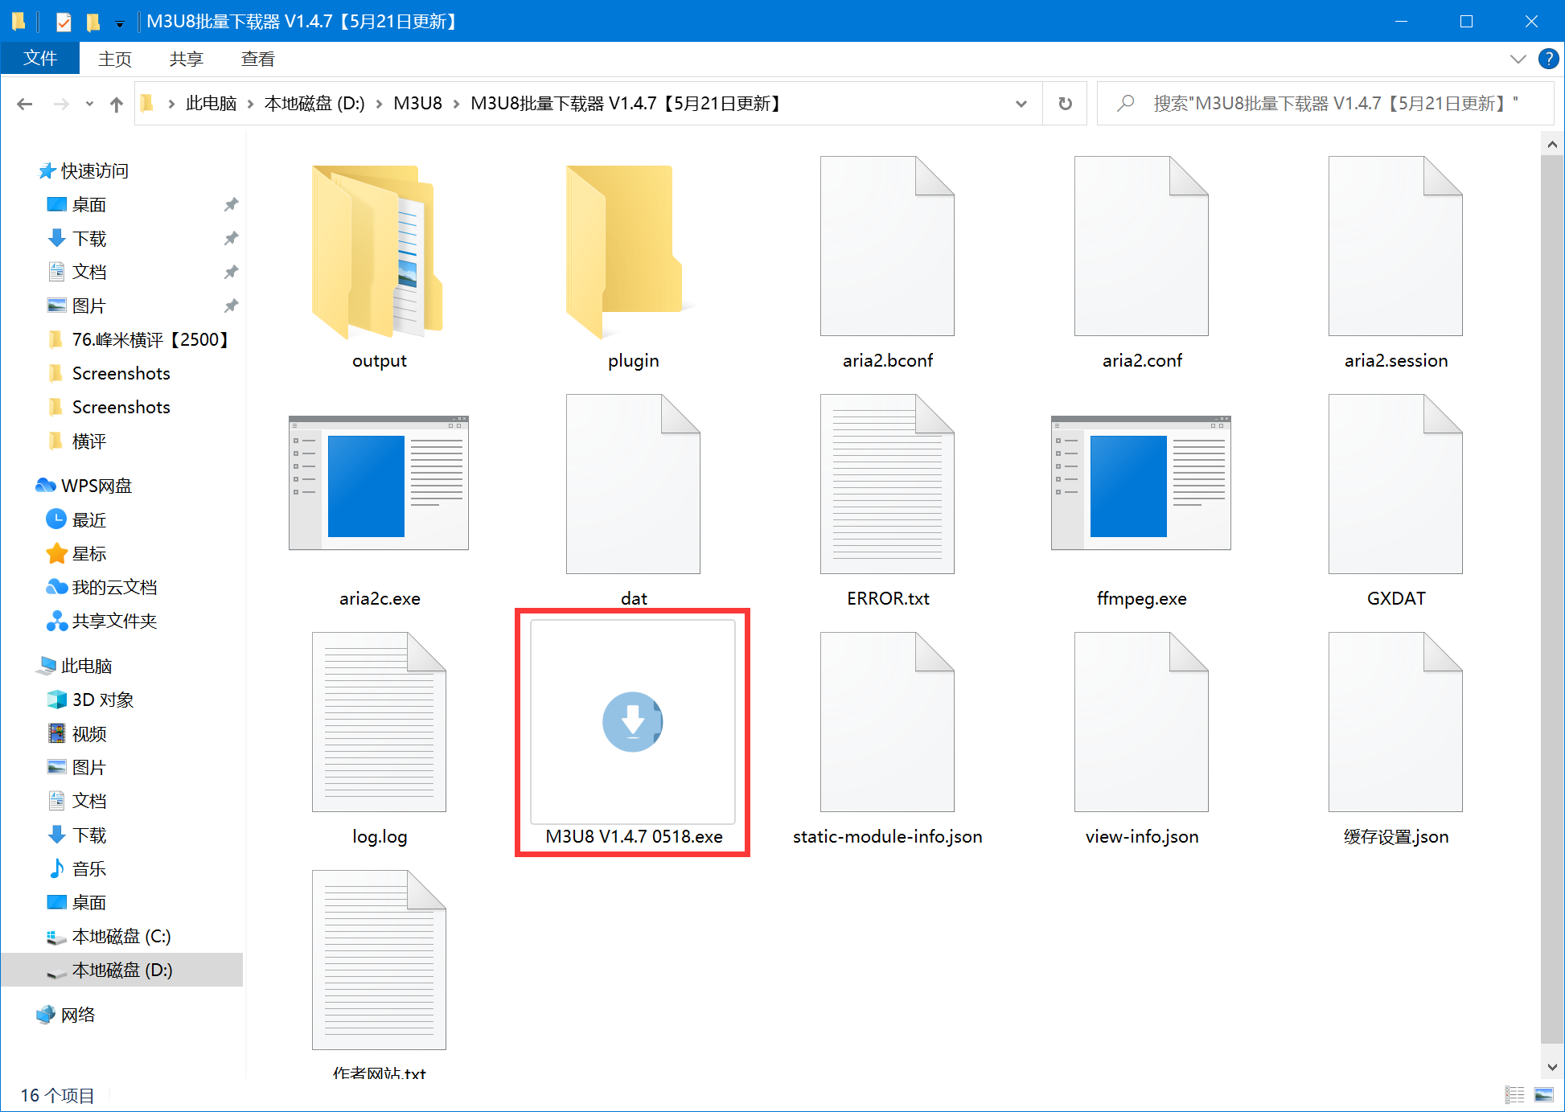The width and height of the screenshot is (1565, 1112).
Task: Go up one folder level arrow
Action: (117, 104)
